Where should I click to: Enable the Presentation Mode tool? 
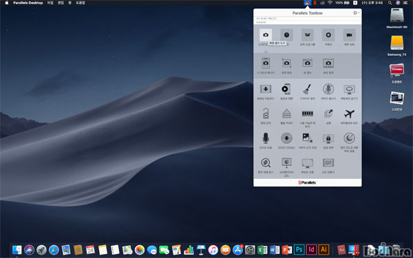[286, 162]
